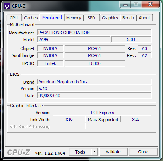Click the BIOS brand American Megatrends Inc.
The image size is (163, 161).
coord(94,82)
